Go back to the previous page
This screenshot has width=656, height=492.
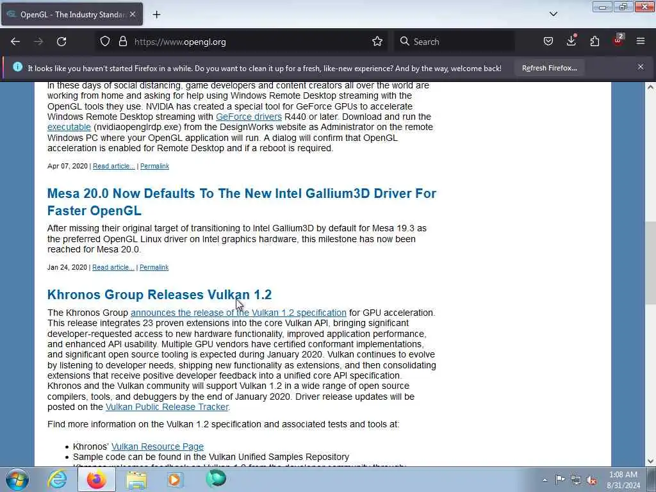15,42
